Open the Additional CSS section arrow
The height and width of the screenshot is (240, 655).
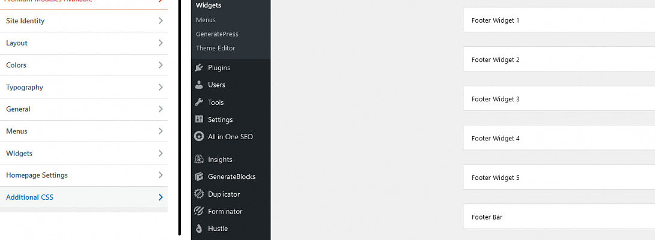tap(160, 197)
